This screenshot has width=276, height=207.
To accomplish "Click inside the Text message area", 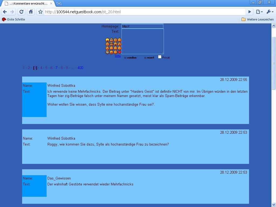I will 143,41.
